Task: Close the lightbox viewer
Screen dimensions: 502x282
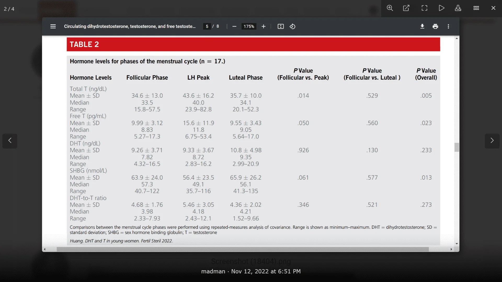Action: 493,8
